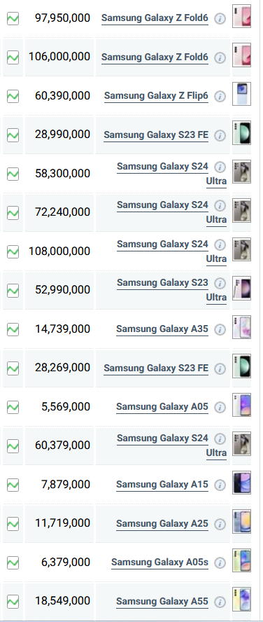Open Samsung Galaxy A05s link
Screen dimensions: 263x622
(x=159, y=562)
